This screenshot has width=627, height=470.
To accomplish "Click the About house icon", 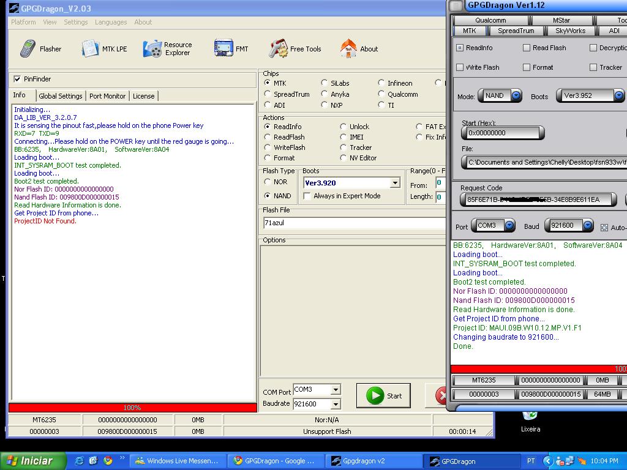I will pos(348,49).
